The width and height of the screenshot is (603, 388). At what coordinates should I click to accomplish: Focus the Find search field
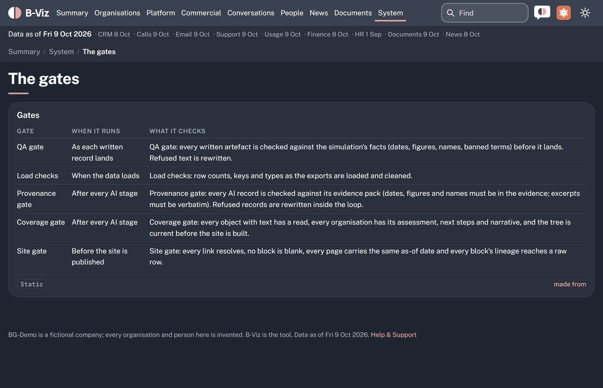[x=485, y=13]
